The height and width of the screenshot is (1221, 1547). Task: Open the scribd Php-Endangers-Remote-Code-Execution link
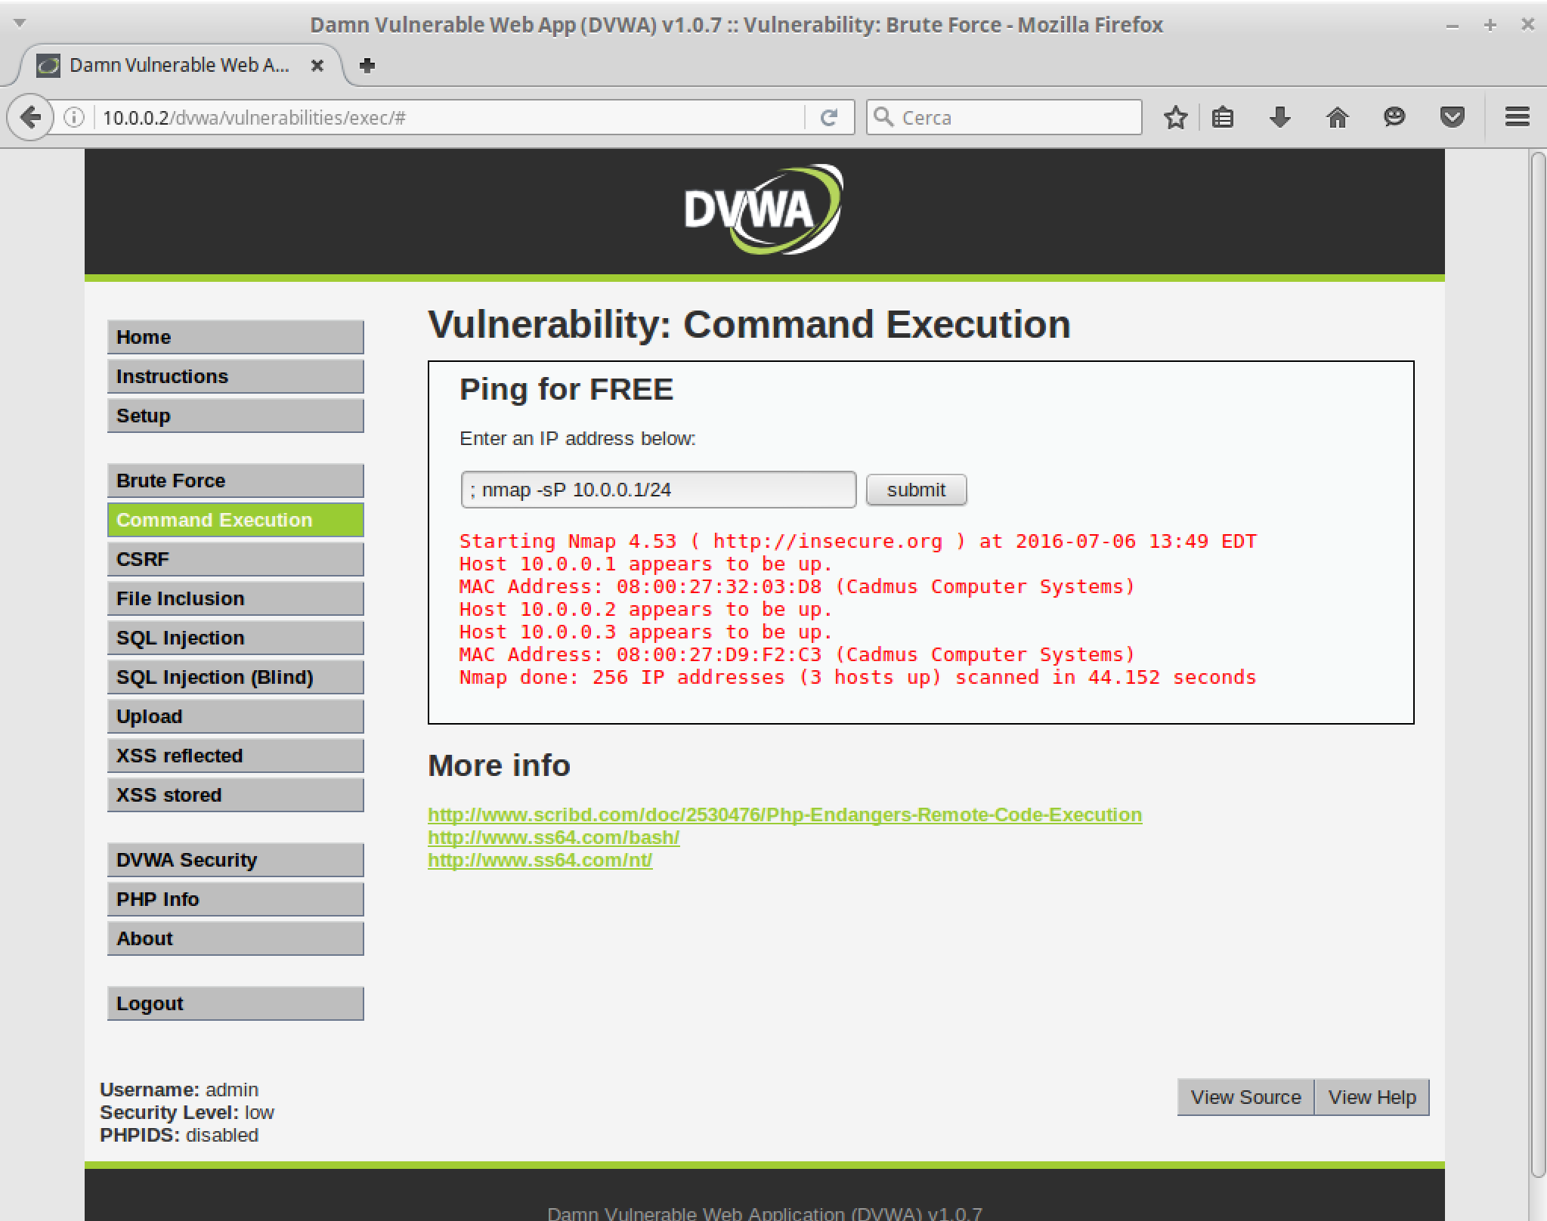coord(784,815)
